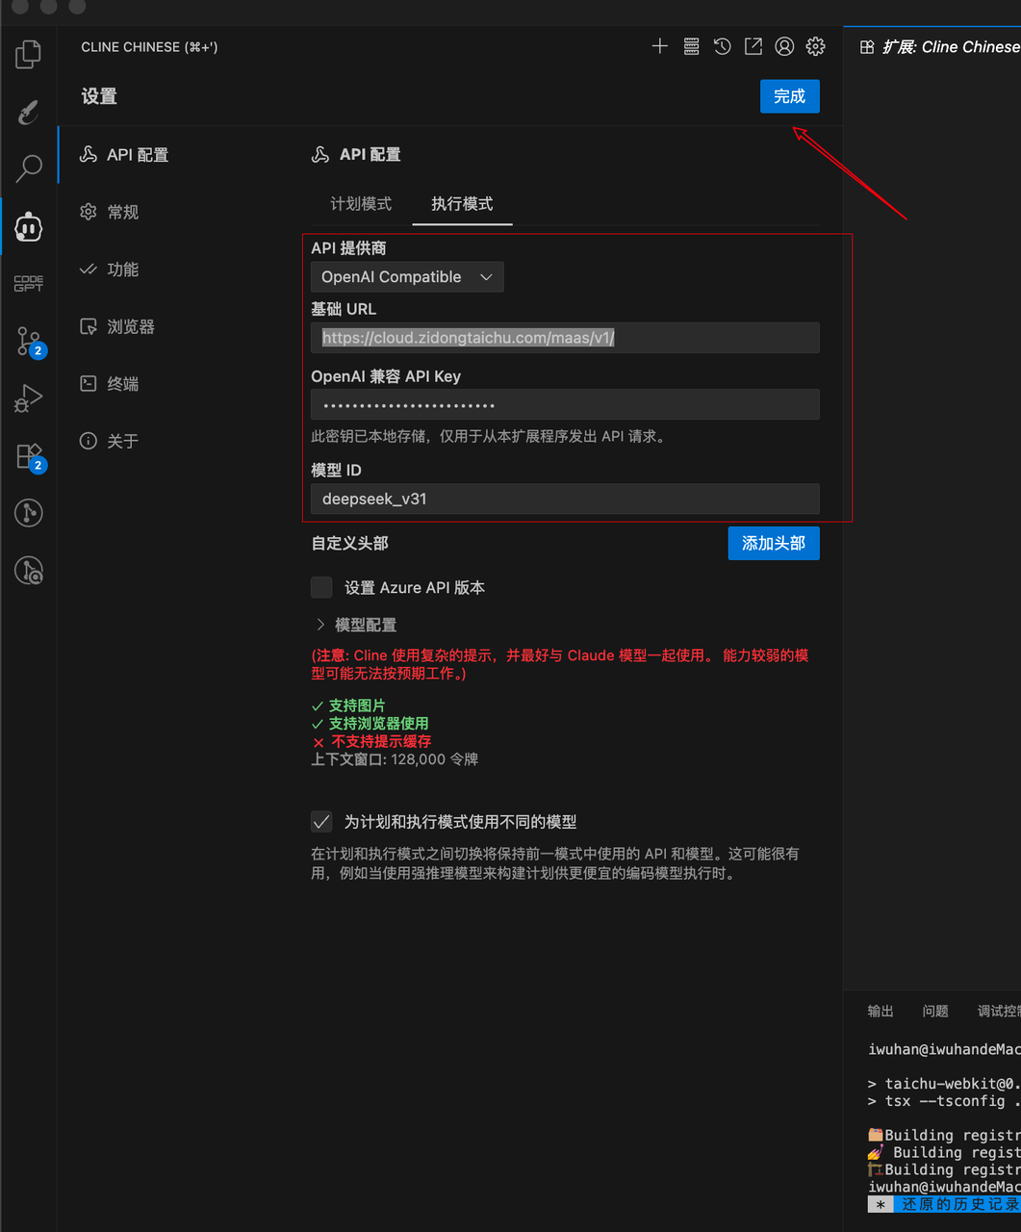This screenshot has height=1232, width=1021.
Task: Open Run and Debug view
Action: click(x=29, y=398)
